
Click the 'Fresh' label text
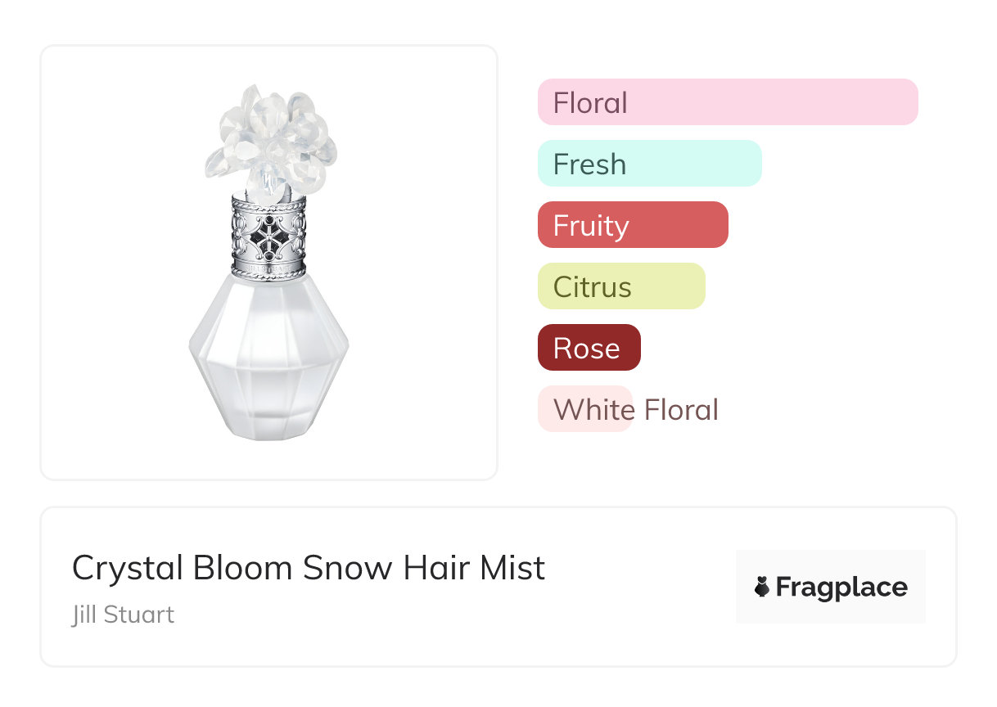(589, 164)
